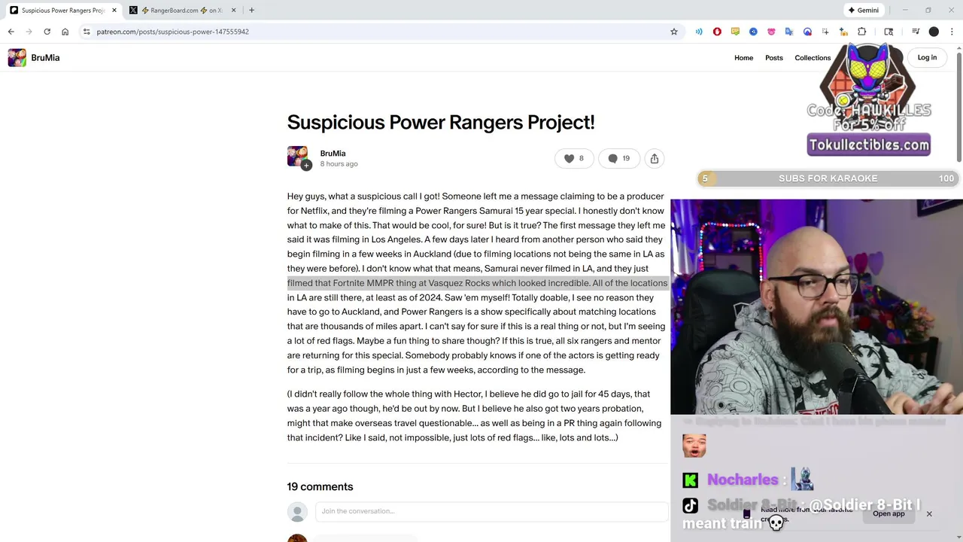963x542 pixels.
Task: Click the Log in button
Action: (x=927, y=57)
